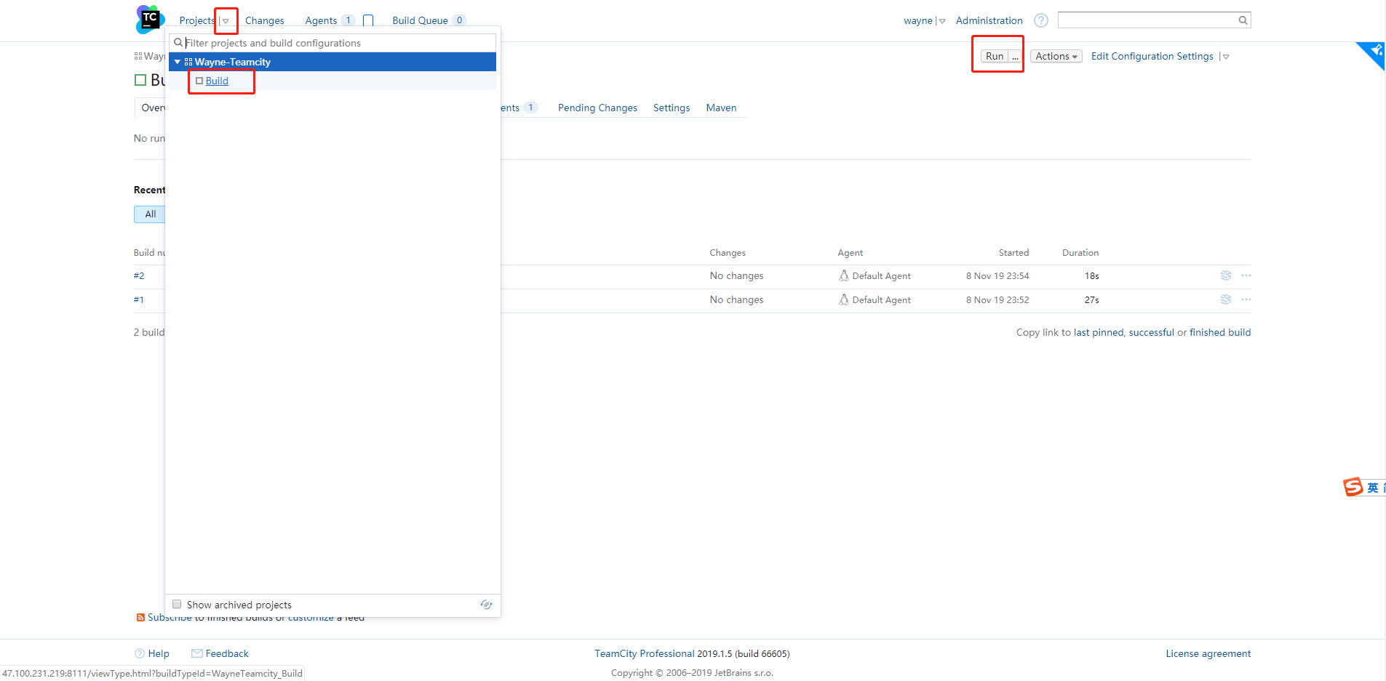Select the Wayne-Teamcity project row
Viewport: 1386px width, 681px height.
pyautogui.click(x=332, y=62)
